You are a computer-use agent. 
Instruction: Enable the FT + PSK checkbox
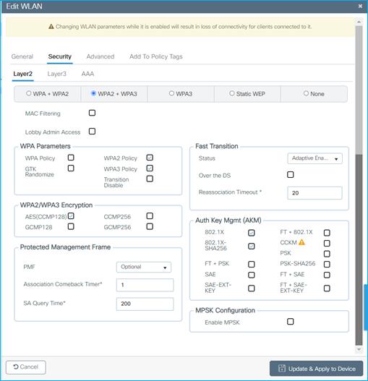[252, 264]
